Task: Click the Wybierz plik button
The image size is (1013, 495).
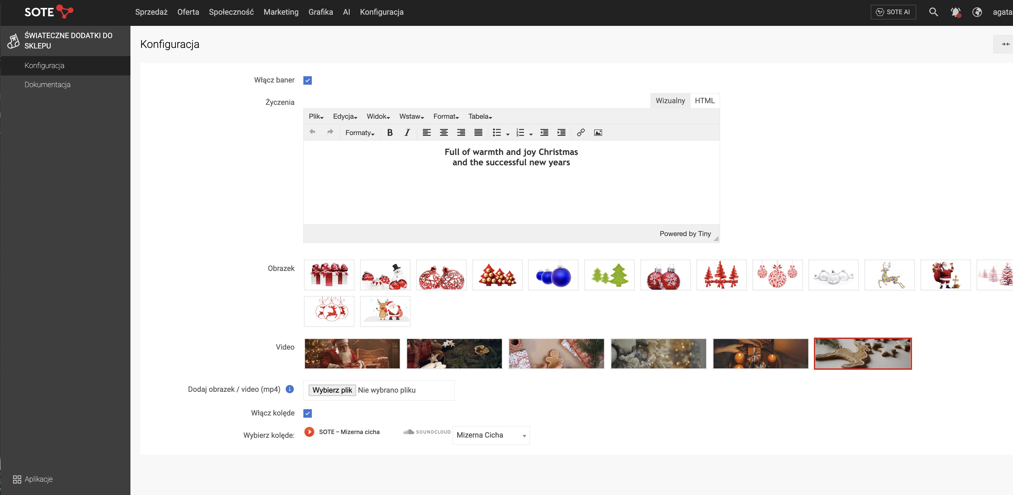Action: point(332,390)
